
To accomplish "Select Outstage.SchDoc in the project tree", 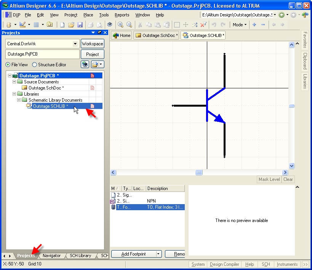I will tap(46, 88).
